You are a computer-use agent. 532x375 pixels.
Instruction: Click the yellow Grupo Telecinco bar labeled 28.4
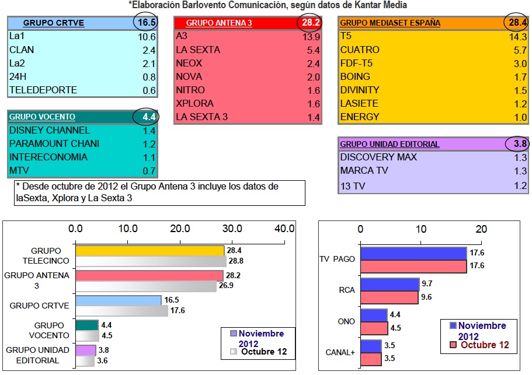pyautogui.click(x=149, y=251)
